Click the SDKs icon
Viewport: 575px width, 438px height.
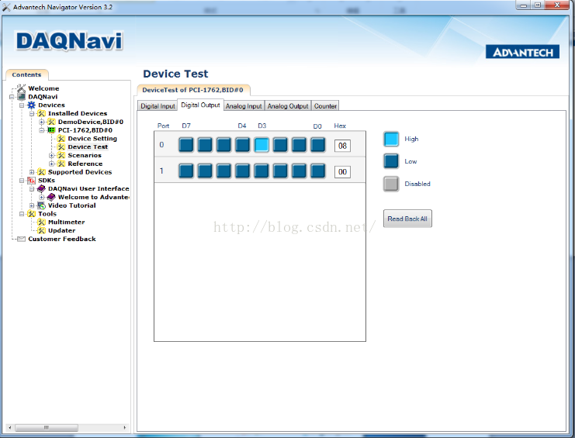32,181
